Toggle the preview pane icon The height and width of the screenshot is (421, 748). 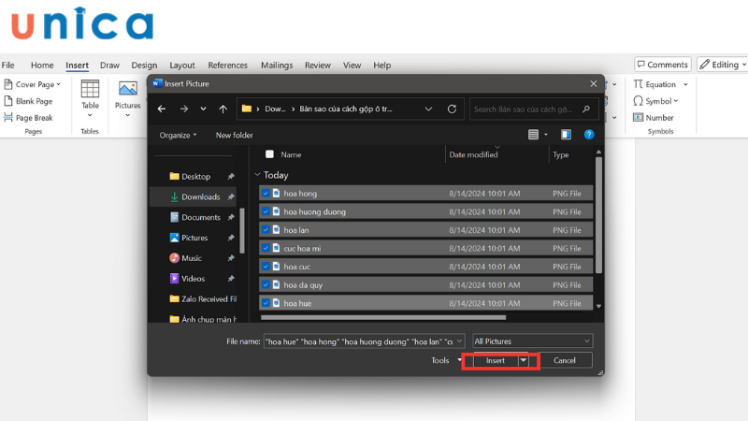click(566, 135)
